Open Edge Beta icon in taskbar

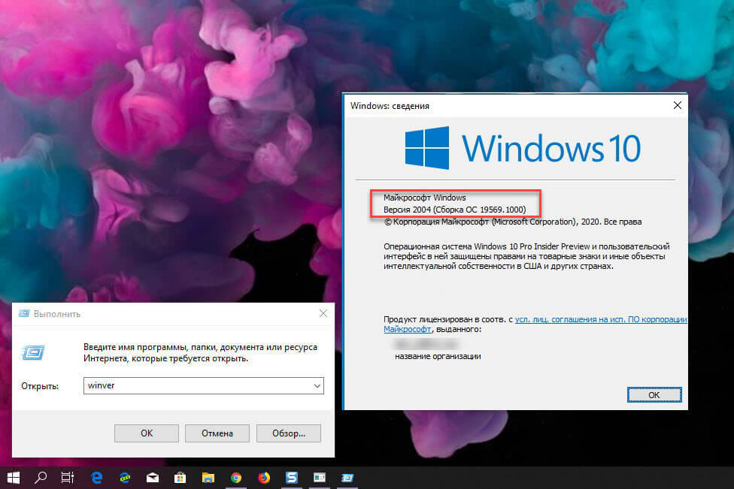coord(125,477)
